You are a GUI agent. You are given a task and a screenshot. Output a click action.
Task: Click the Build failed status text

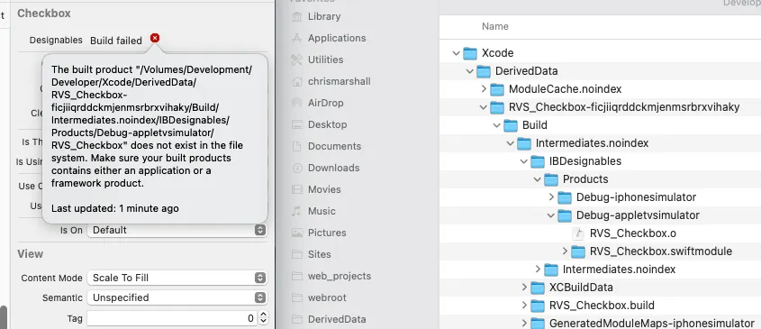(x=116, y=41)
